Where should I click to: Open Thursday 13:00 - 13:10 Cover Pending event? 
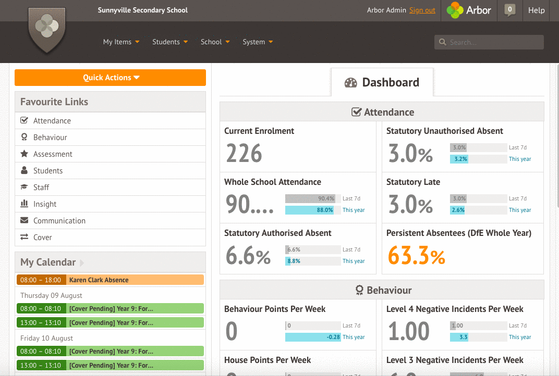click(x=110, y=322)
